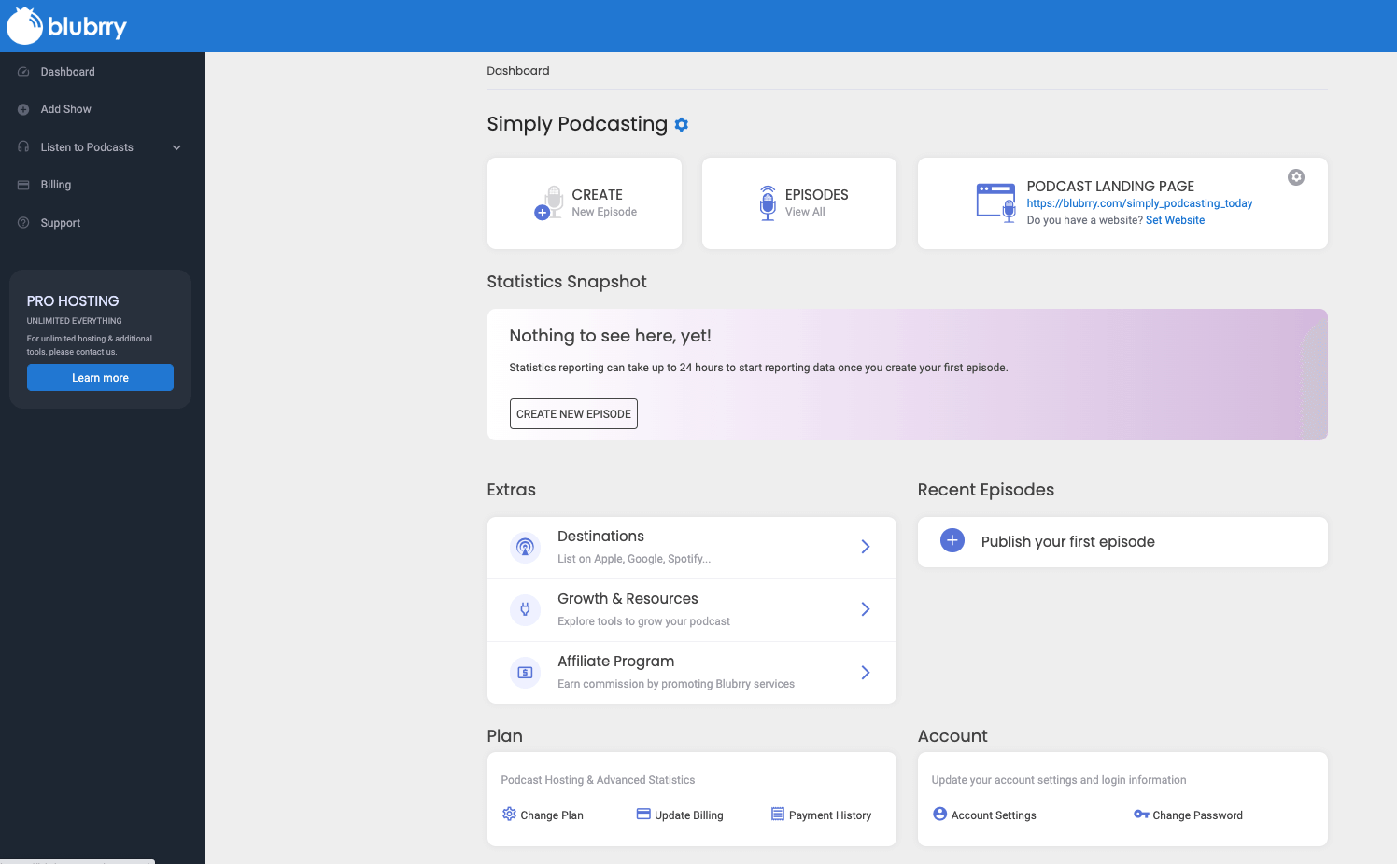Click the PRO HOSTING heading

pyautogui.click(x=73, y=301)
